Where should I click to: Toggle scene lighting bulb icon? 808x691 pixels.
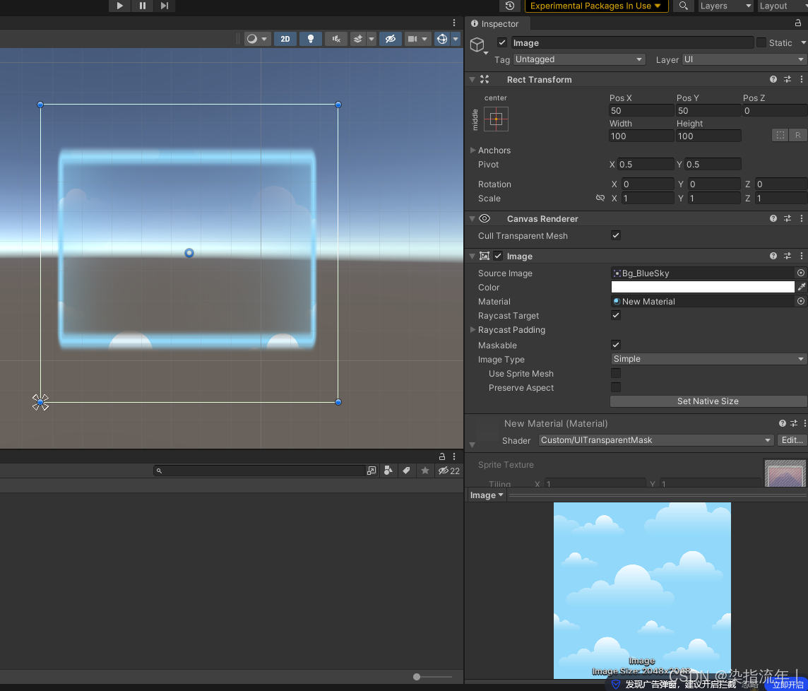point(311,39)
